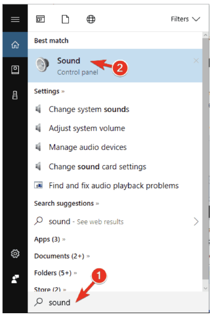Screen dimensions: 212x316
Task: Expand the Documents (2+) category
Action: tap(62, 256)
